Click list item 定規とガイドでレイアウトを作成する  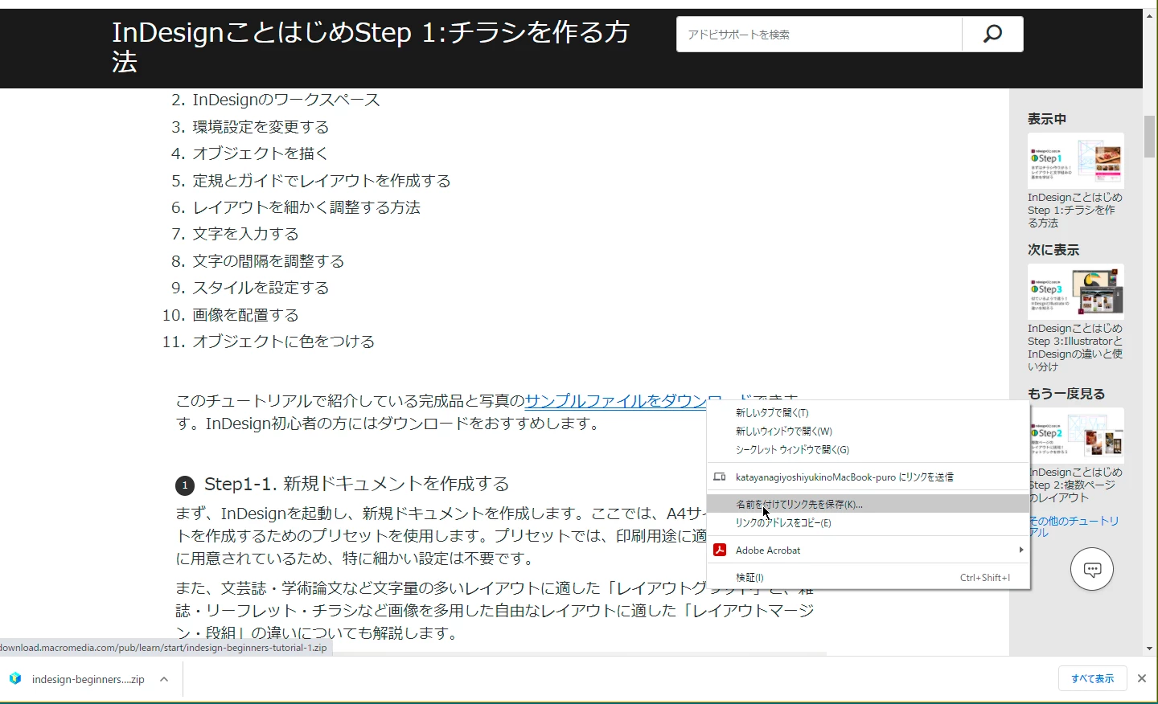(x=322, y=181)
